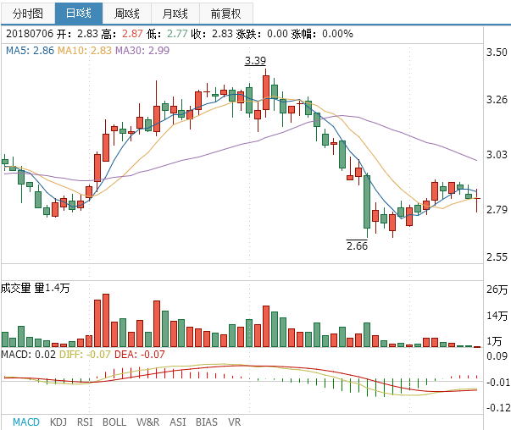The height and width of the screenshot is (430, 511).
Task: Click the -0.01 MACD axis label
Action: pyautogui.click(x=498, y=382)
